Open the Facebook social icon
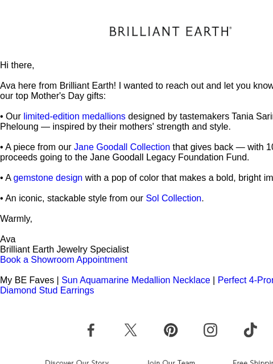The width and height of the screenshot is (273, 364). pos(91,330)
